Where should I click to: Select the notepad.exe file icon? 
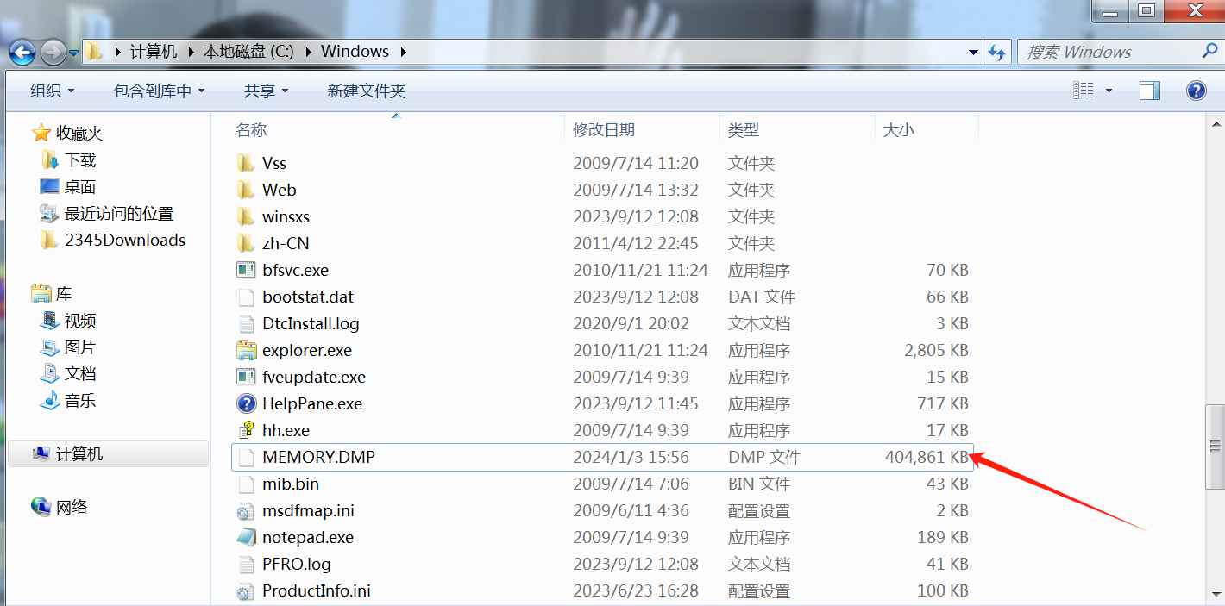pos(247,538)
